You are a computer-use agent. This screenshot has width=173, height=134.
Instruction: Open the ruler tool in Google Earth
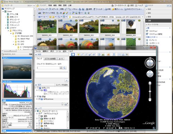[x=114, y=54]
